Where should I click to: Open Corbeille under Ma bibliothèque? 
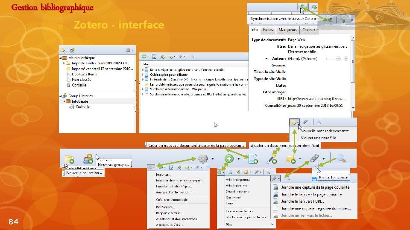pos(79,85)
